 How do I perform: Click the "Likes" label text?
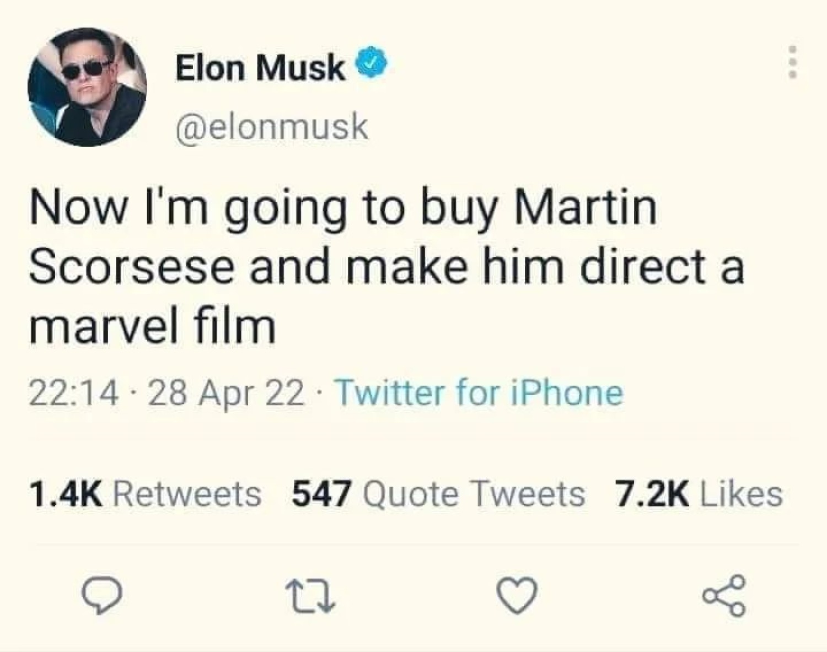[741, 493]
